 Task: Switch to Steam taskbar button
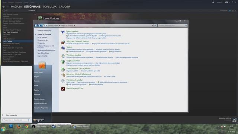(60, 126)
